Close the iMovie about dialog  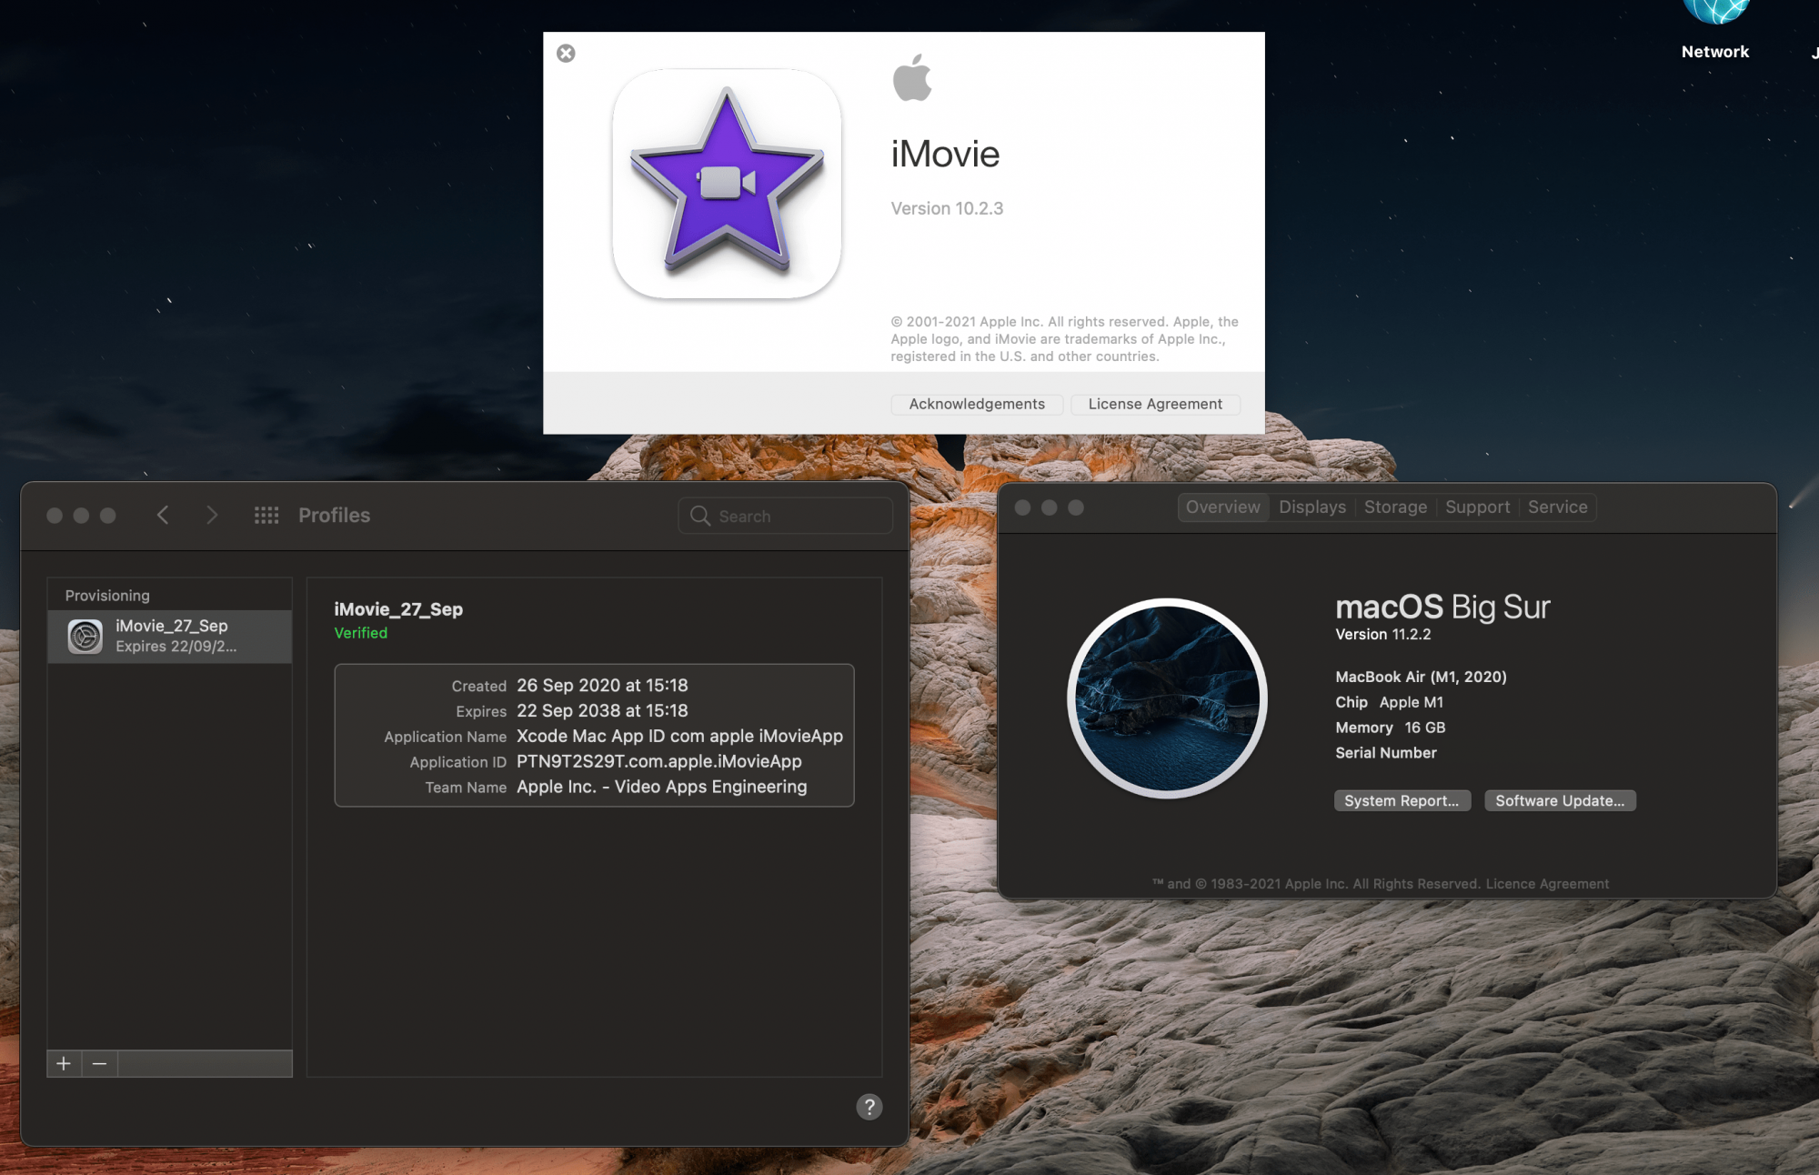tap(566, 54)
